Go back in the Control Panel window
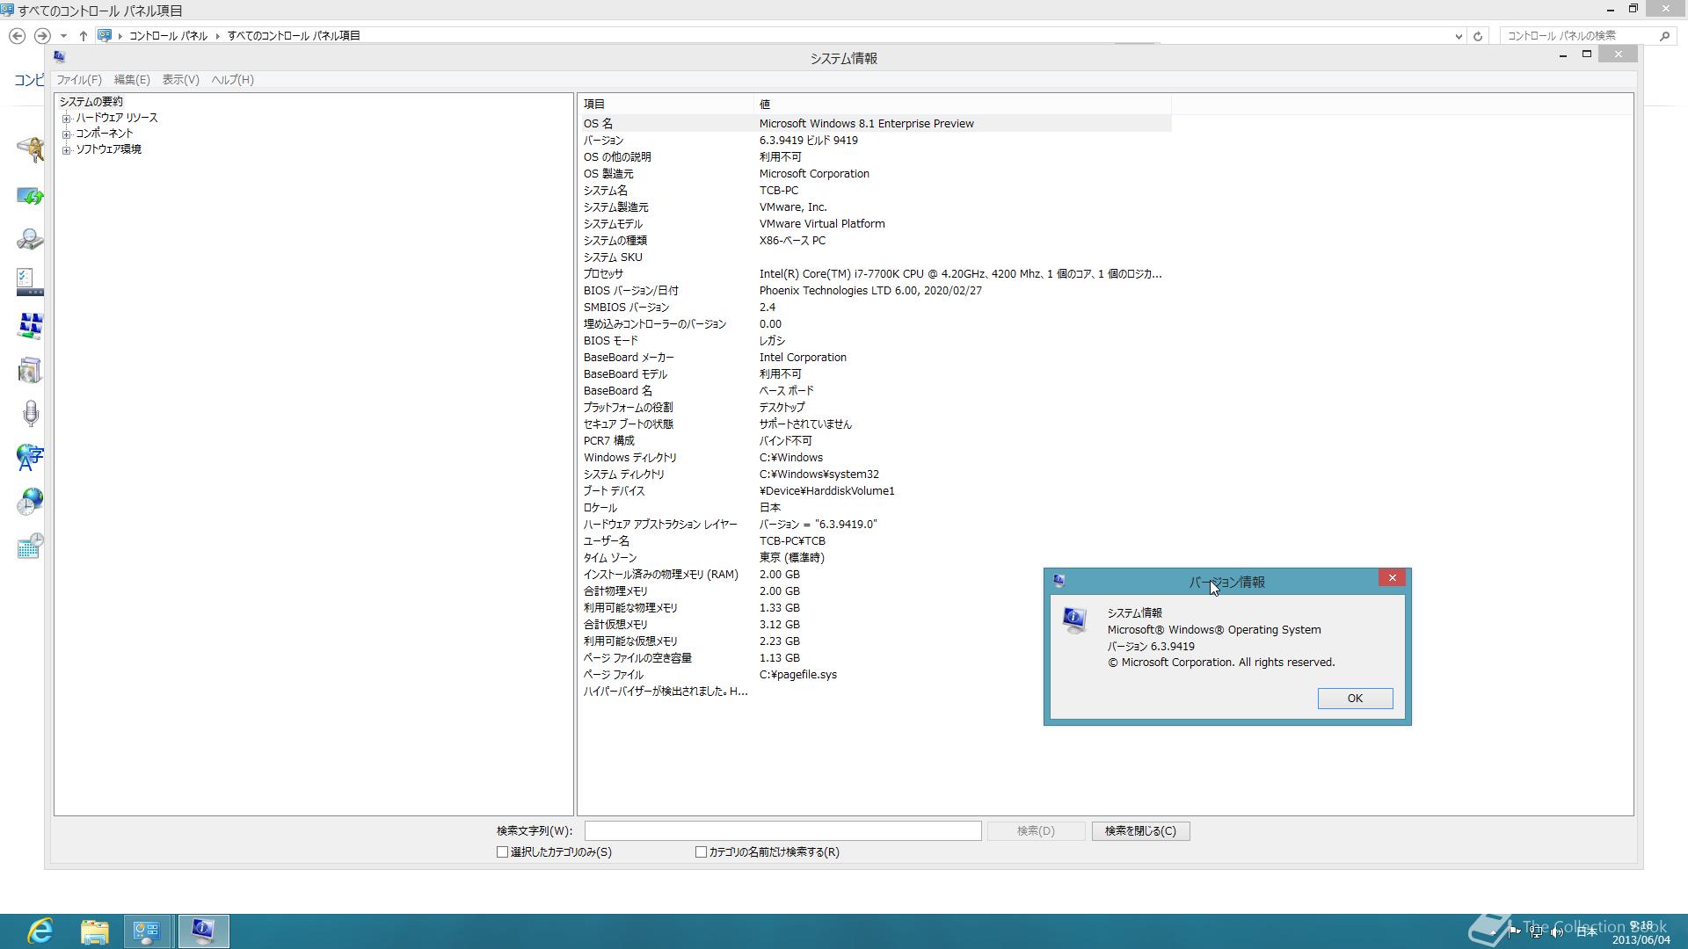 tap(17, 36)
